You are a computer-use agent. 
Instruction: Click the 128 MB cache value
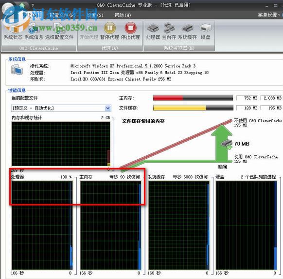pyautogui.click(x=247, y=108)
